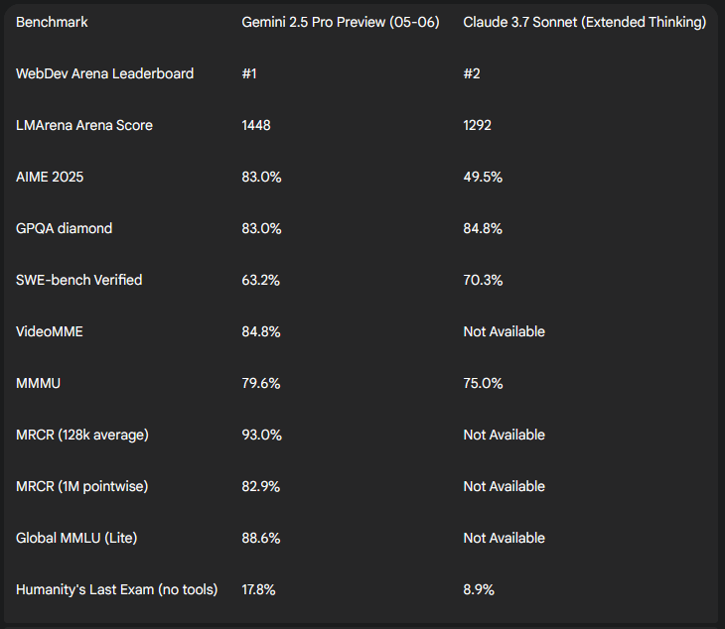
Task: Select the MRCR (128k average) label
Action: [82, 435]
